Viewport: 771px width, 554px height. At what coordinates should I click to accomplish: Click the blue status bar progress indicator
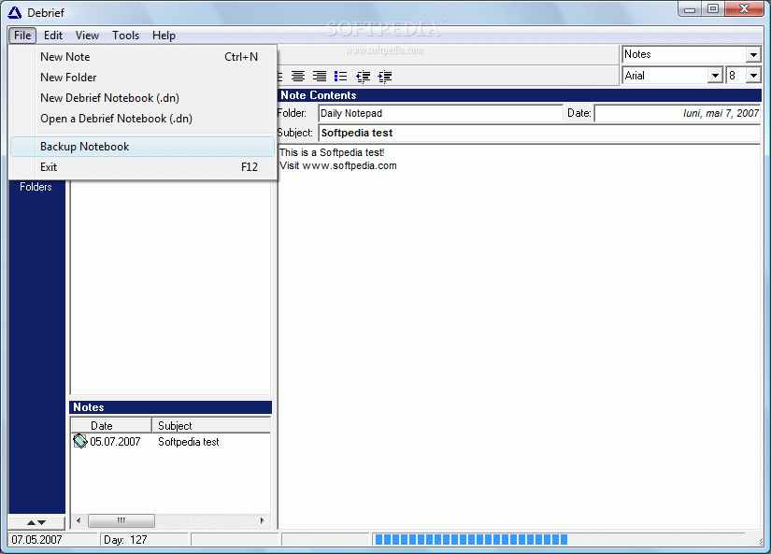pos(471,540)
